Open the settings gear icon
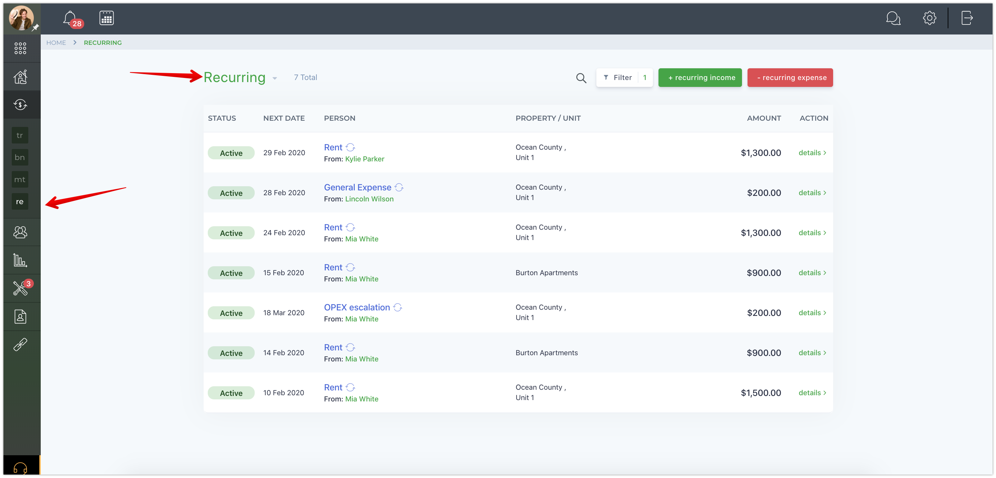Screen dimensions: 996x478 [x=929, y=18]
